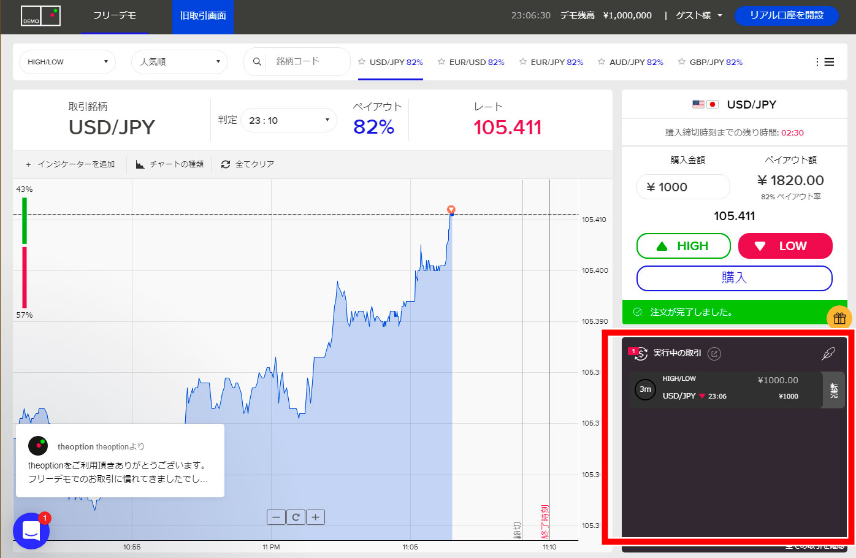The height and width of the screenshot is (558, 856).
Task: Open the theoption welcome message popup
Action: click(120, 461)
